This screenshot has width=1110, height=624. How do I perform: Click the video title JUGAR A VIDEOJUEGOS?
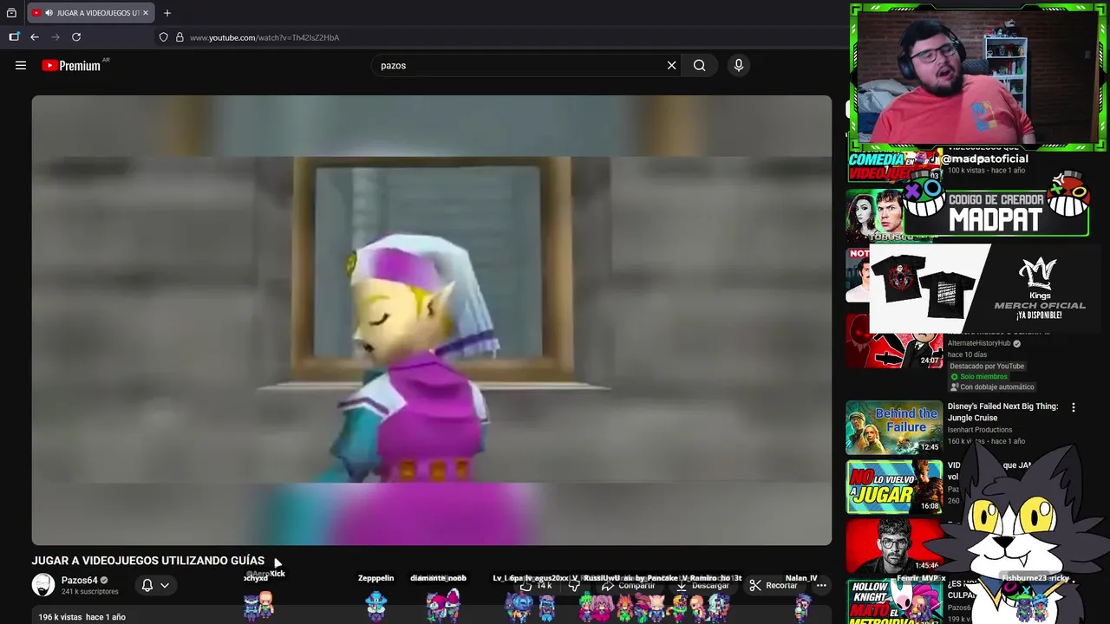tap(148, 561)
